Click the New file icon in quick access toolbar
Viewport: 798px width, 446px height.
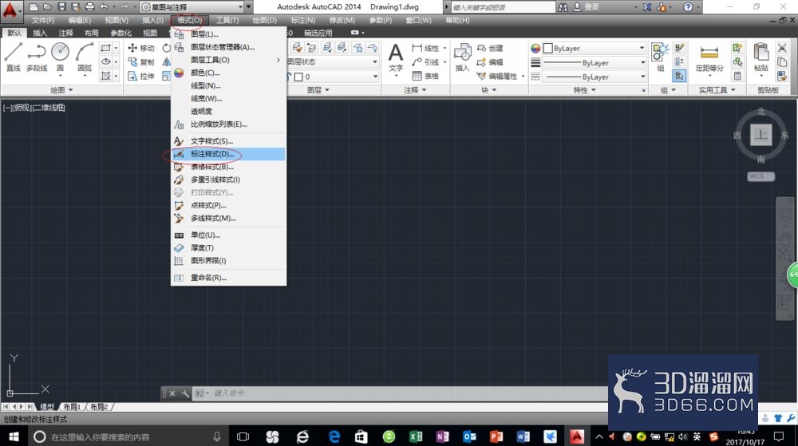click(34, 7)
